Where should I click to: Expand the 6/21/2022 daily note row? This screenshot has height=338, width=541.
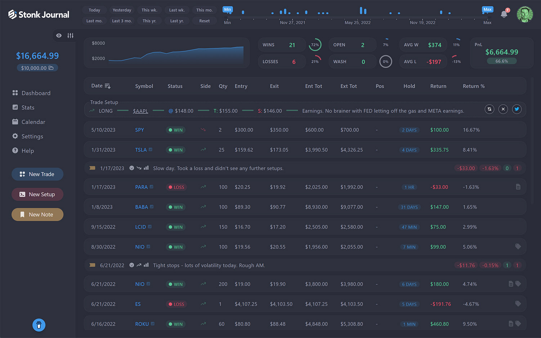coord(92,265)
